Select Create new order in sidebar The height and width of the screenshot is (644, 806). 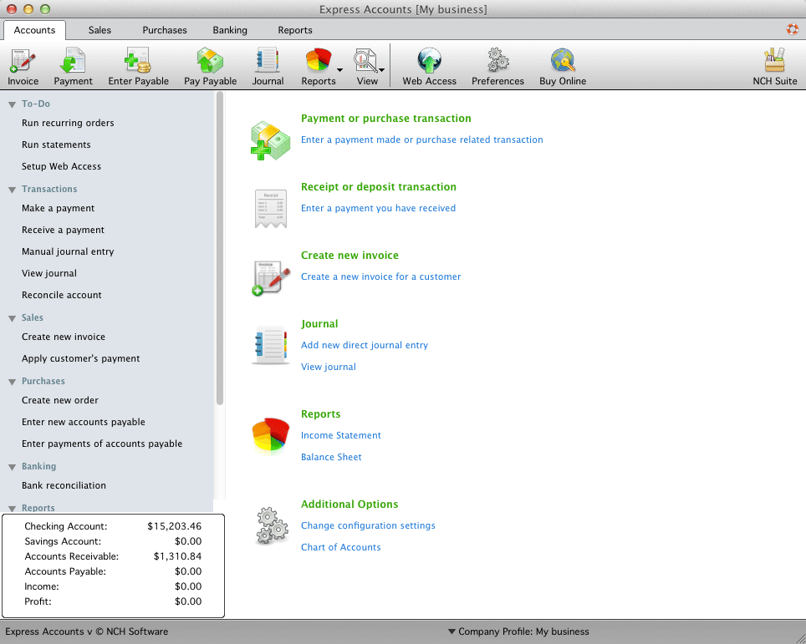pyautogui.click(x=59, y=400)
